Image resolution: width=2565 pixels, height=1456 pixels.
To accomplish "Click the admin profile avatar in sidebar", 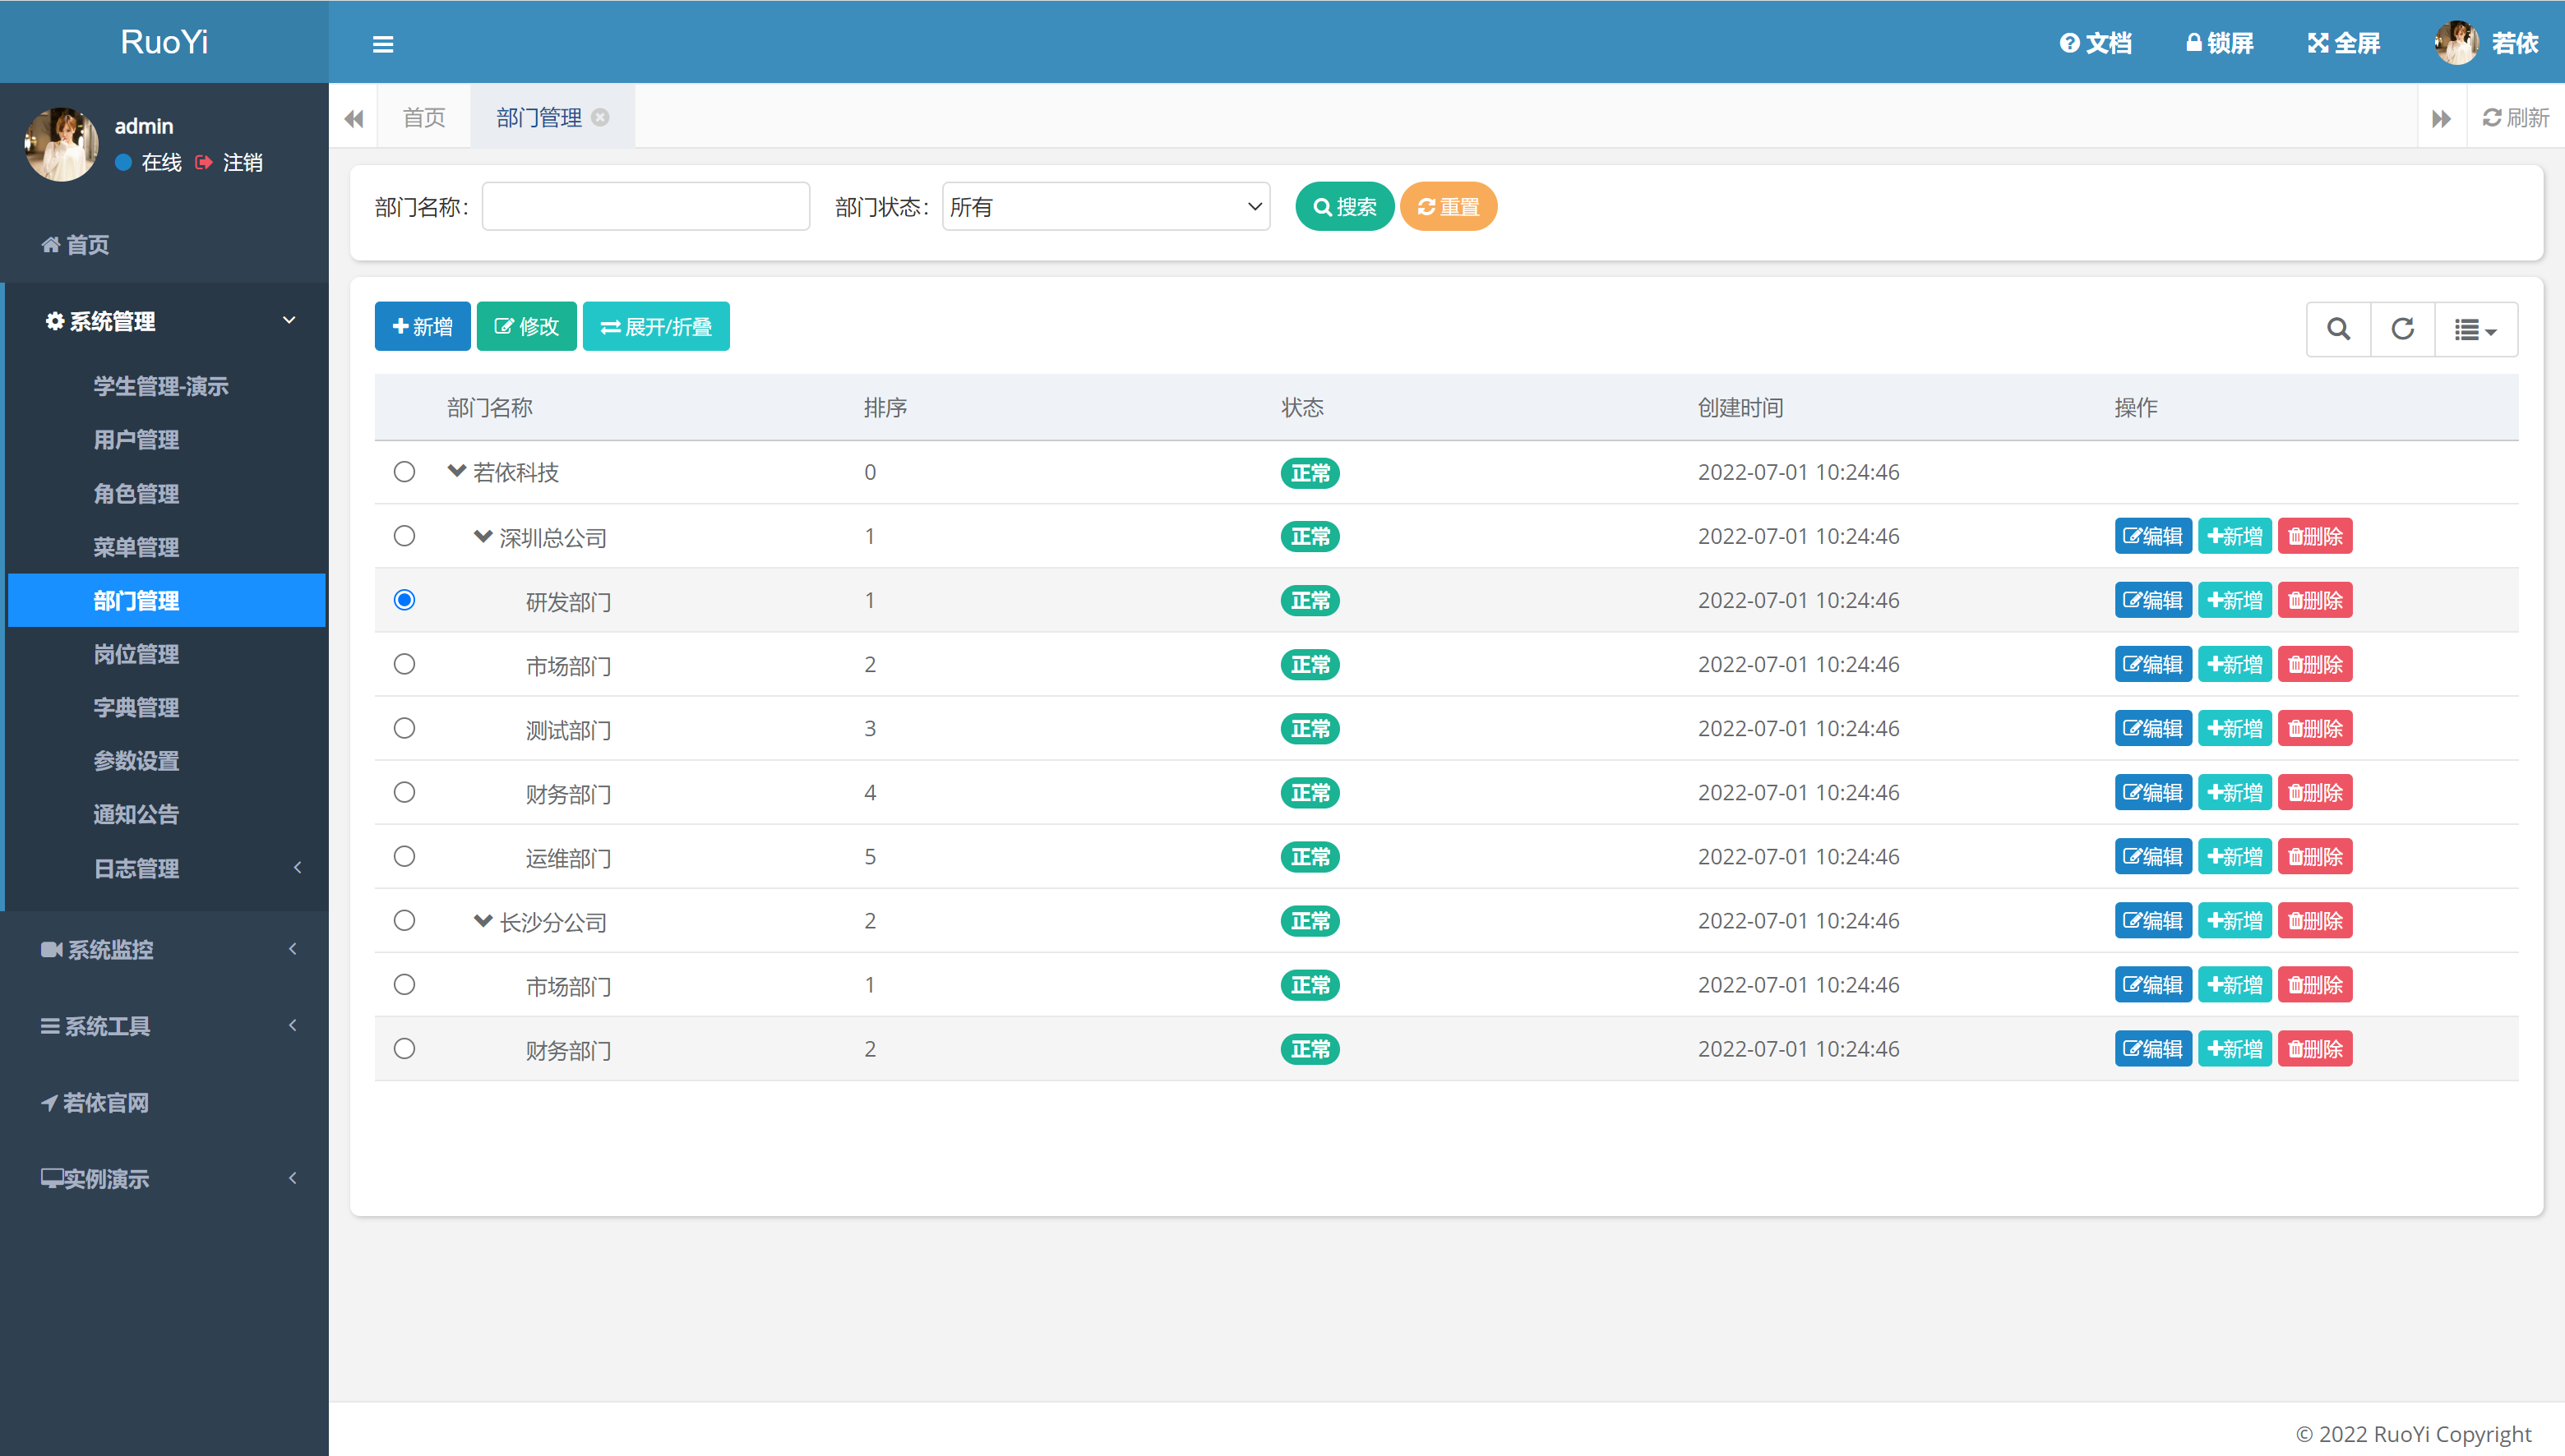I will 61,144.
